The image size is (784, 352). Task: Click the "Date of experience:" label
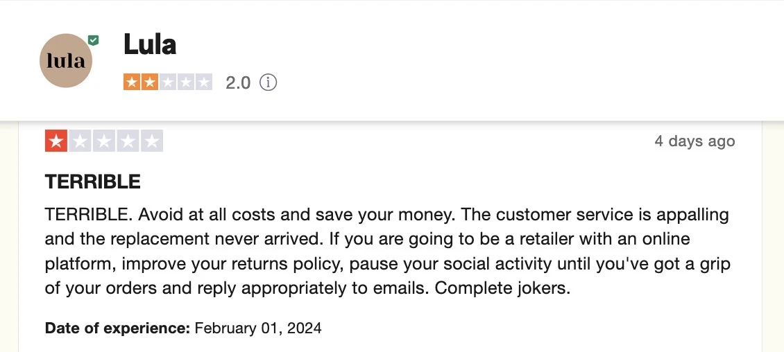pyautogui.click(x=117, y=328)
